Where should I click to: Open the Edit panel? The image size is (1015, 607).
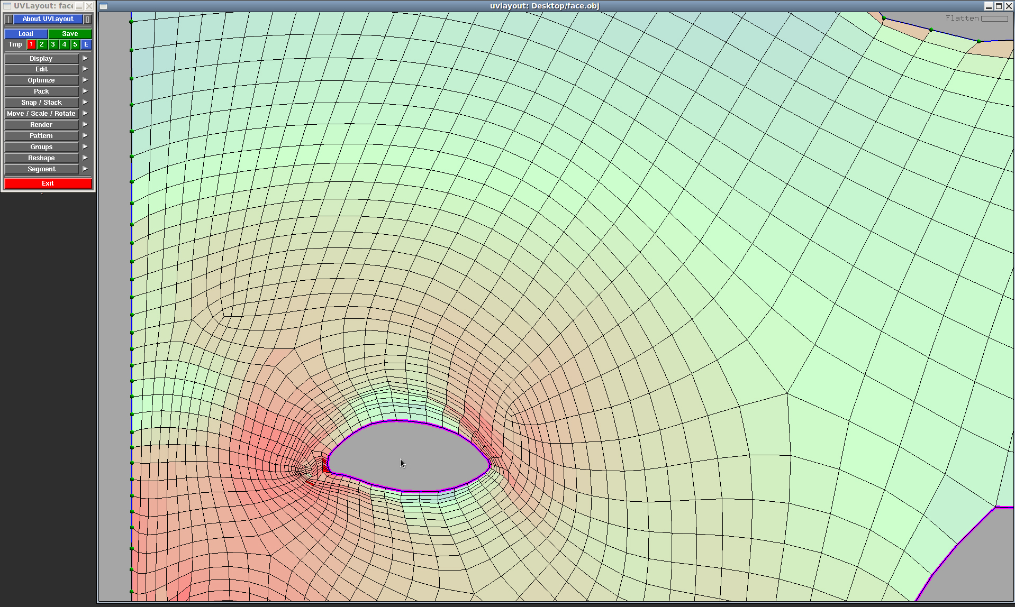(41, 69)
